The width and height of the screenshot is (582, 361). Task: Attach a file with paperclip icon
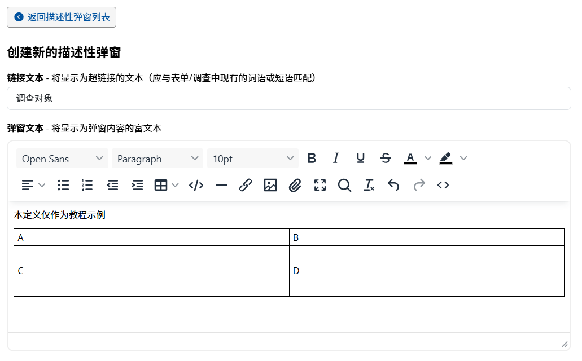295,185
